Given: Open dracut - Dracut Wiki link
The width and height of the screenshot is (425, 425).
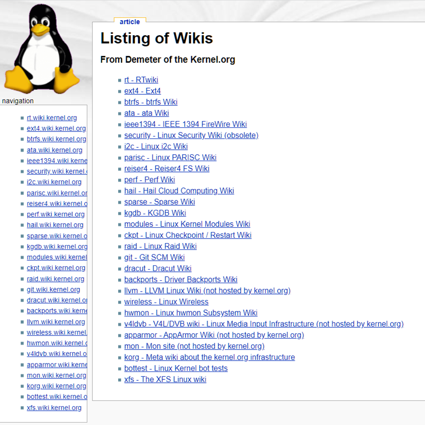Looking at the screenshot, I should click(158, 269).
